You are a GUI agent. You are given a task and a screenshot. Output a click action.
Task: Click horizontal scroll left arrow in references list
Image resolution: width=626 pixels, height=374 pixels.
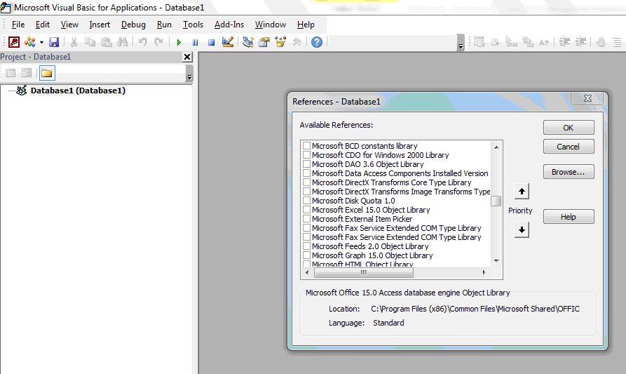tap(306, 272)
